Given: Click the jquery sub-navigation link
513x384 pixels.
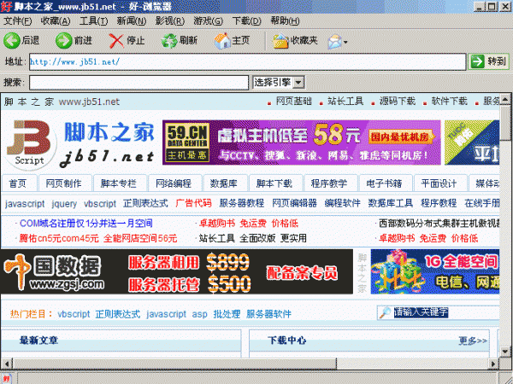Looking at the screenshot, I should (x=64, y=204).
